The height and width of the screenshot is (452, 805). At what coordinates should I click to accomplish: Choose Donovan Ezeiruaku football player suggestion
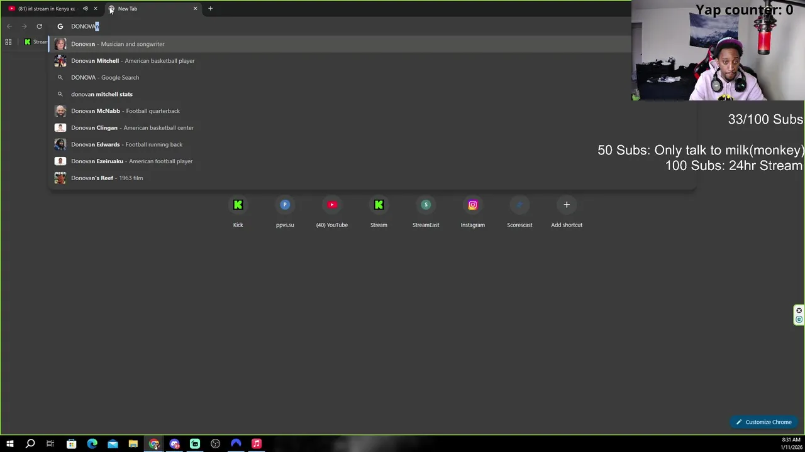point(372,161)
